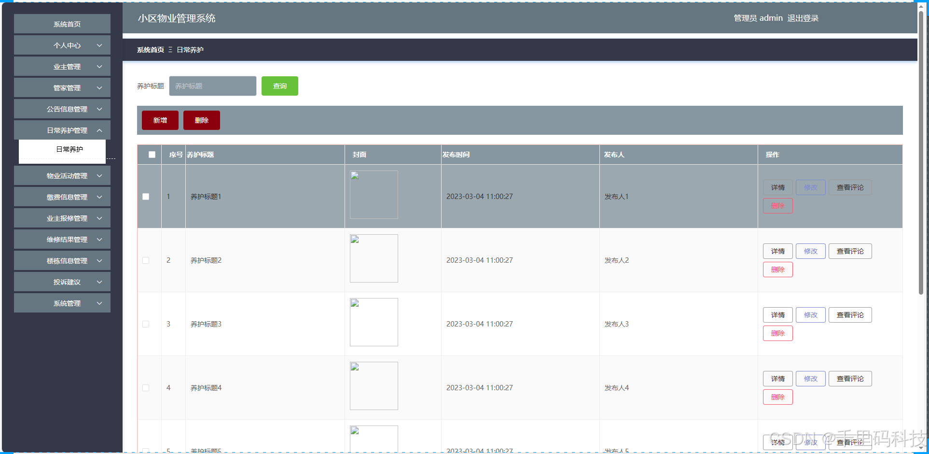The image size is (929, 454).
Task: Click 查看评论 for 养护标题4
Action: point(850,379)
